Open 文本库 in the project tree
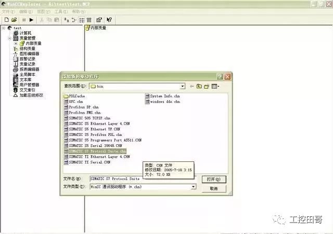333x234 pixels. [25, 80]
